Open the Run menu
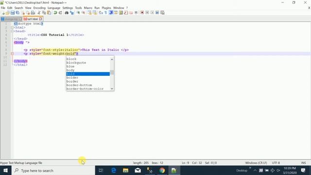 tap(97, 8)
